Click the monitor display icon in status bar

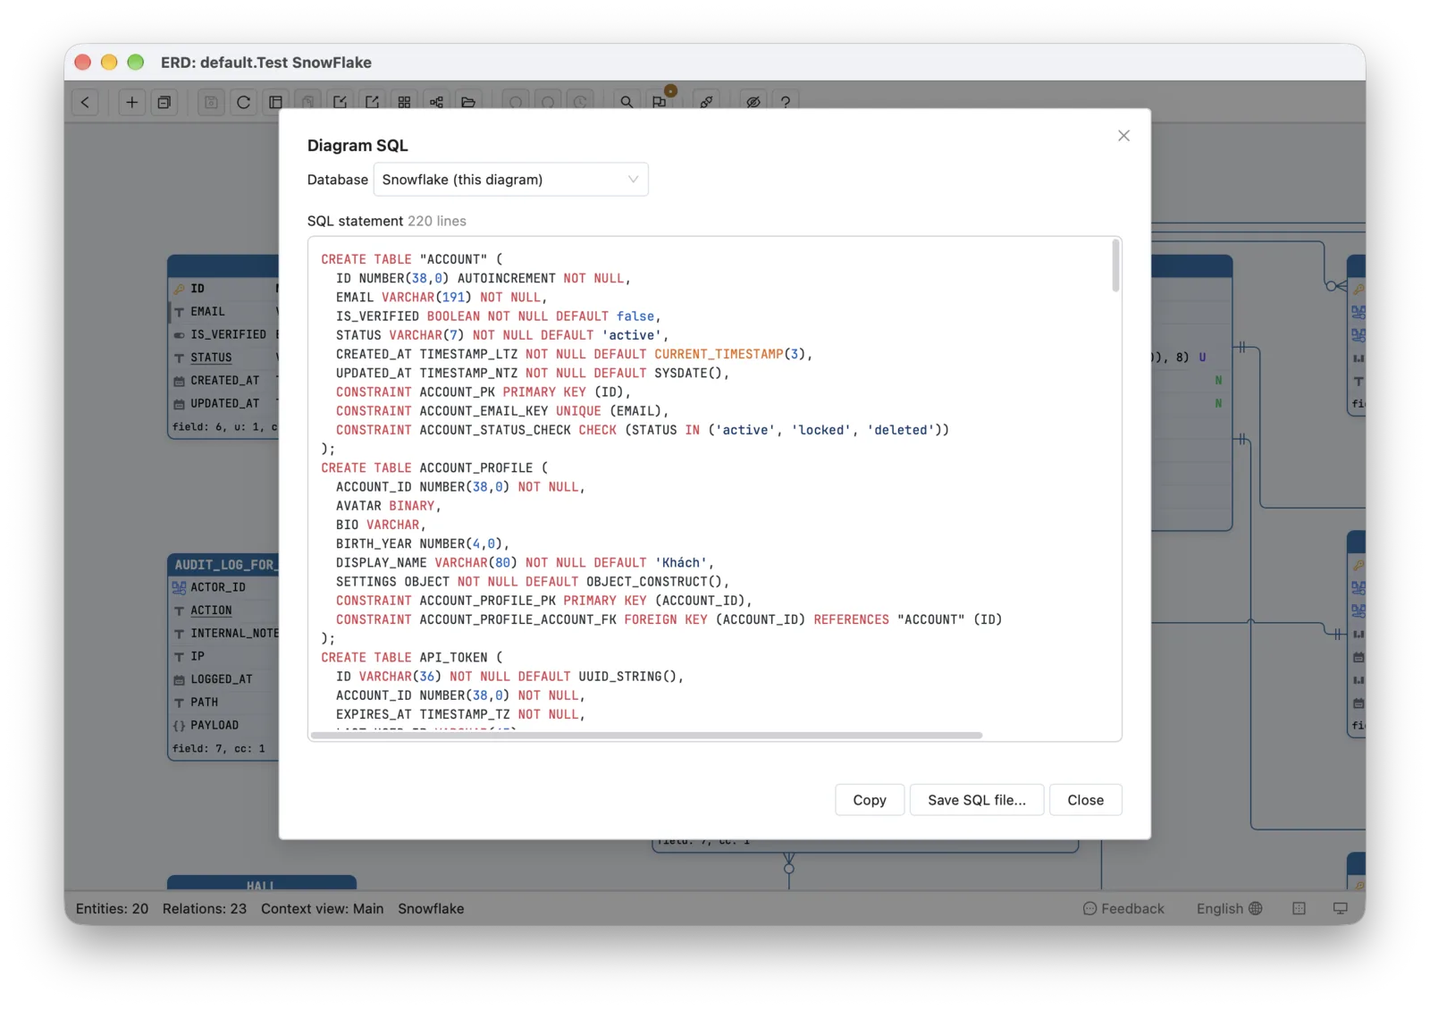1340,908
